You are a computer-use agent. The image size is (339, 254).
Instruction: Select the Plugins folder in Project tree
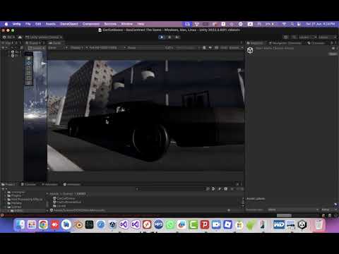14,195
